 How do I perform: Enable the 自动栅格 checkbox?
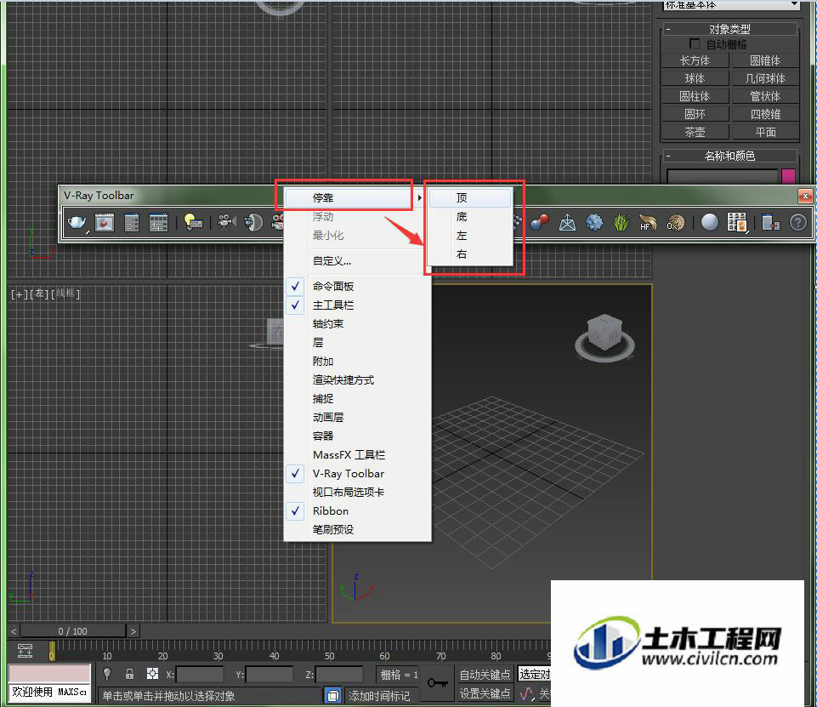tap(695, 43)
